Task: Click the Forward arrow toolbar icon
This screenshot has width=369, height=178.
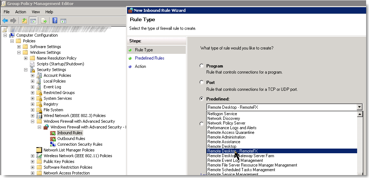Action: pyautogui.click(x=13, y=21)
